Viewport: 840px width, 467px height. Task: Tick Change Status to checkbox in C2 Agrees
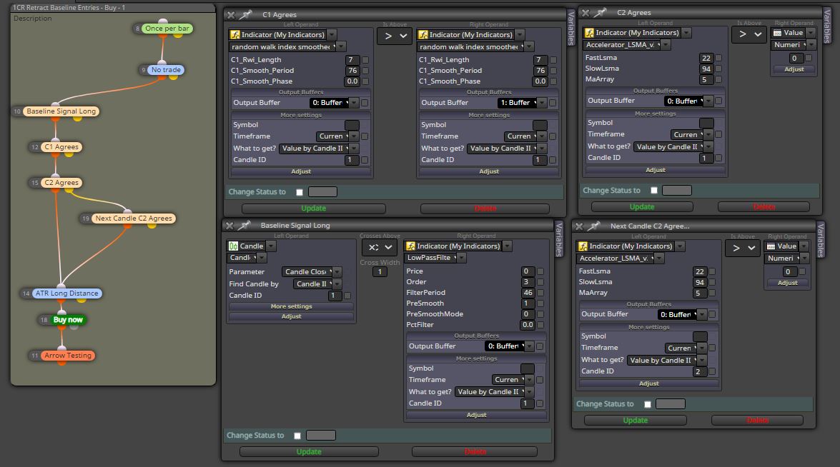(x=654, y=191)
